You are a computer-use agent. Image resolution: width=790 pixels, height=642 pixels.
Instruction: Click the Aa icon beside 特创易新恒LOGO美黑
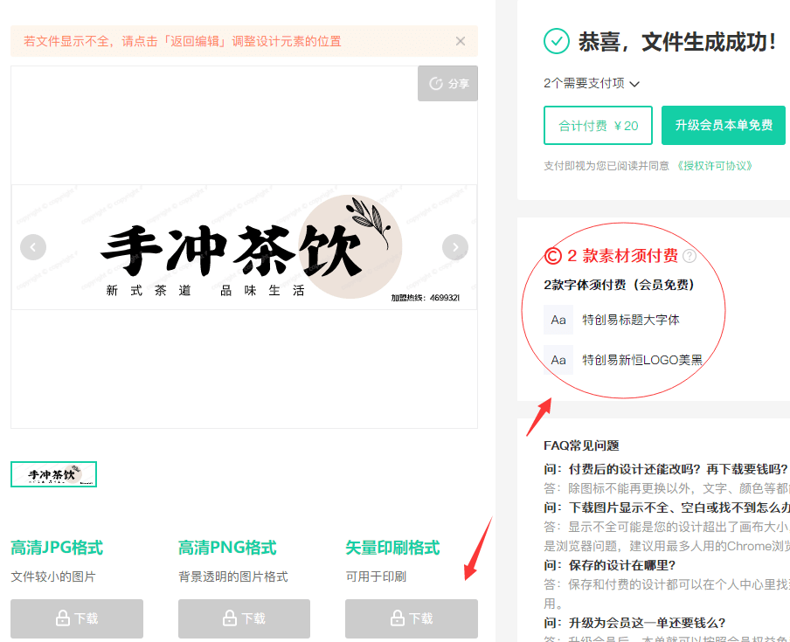558,359
